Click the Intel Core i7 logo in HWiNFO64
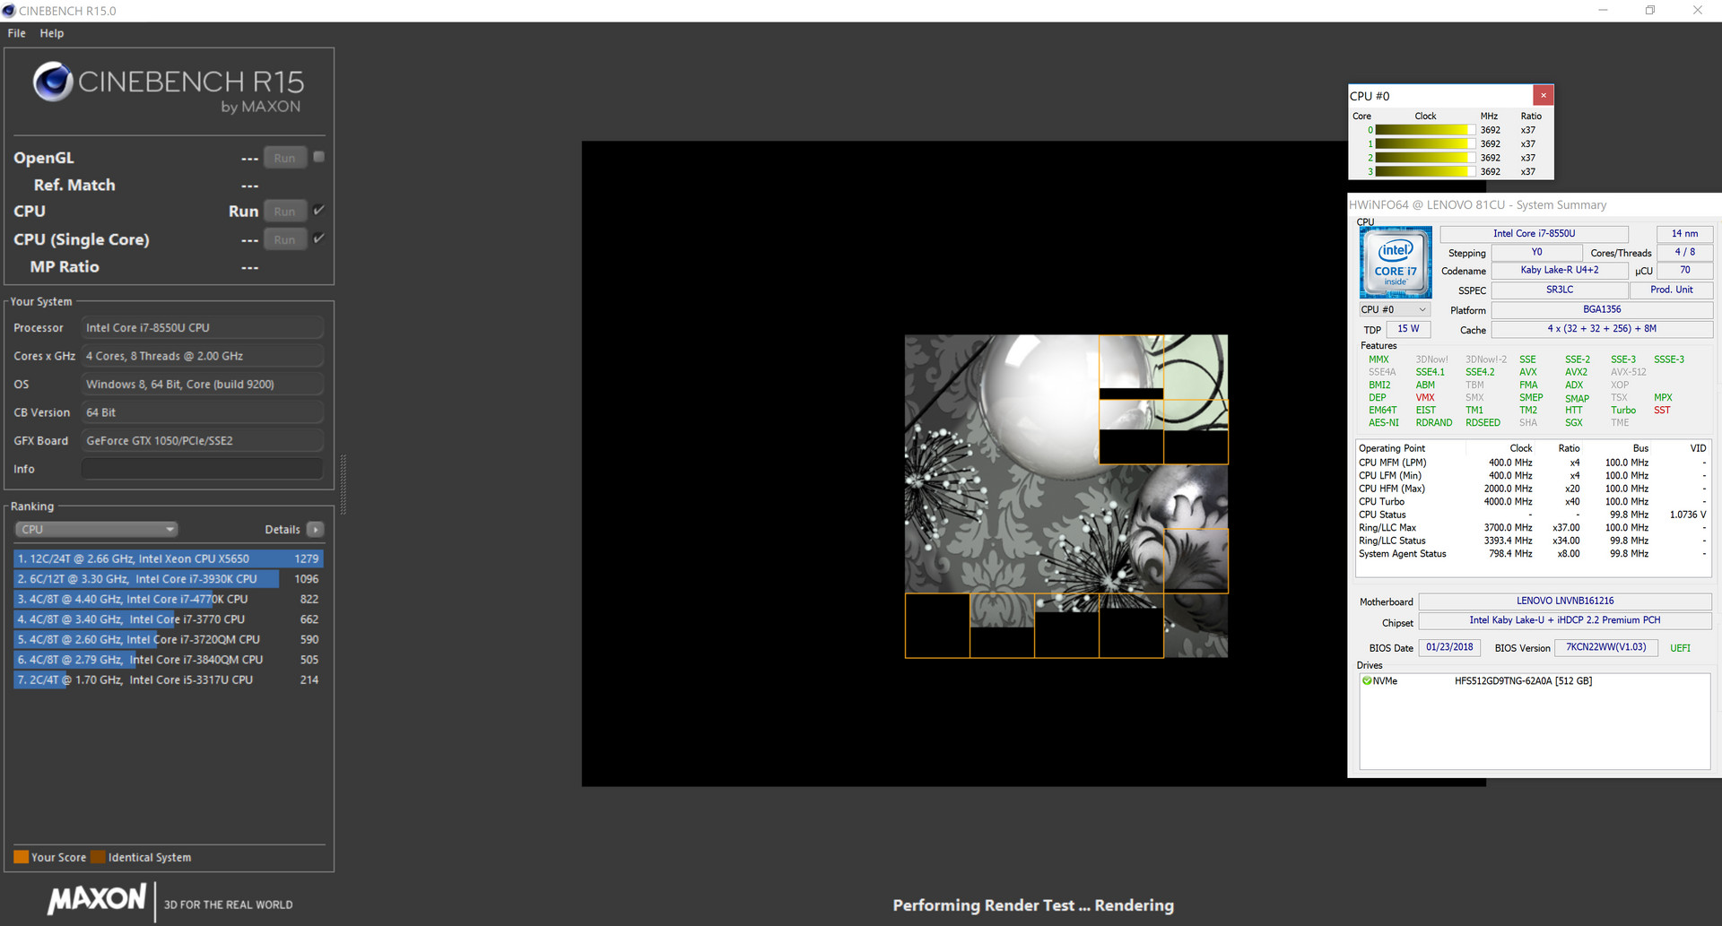This screenshot has height=926, width=1722. click(1396, 263)
